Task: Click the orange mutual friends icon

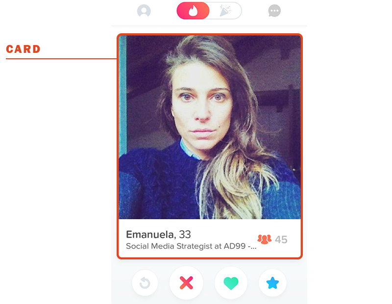Action: click(265, 239)
